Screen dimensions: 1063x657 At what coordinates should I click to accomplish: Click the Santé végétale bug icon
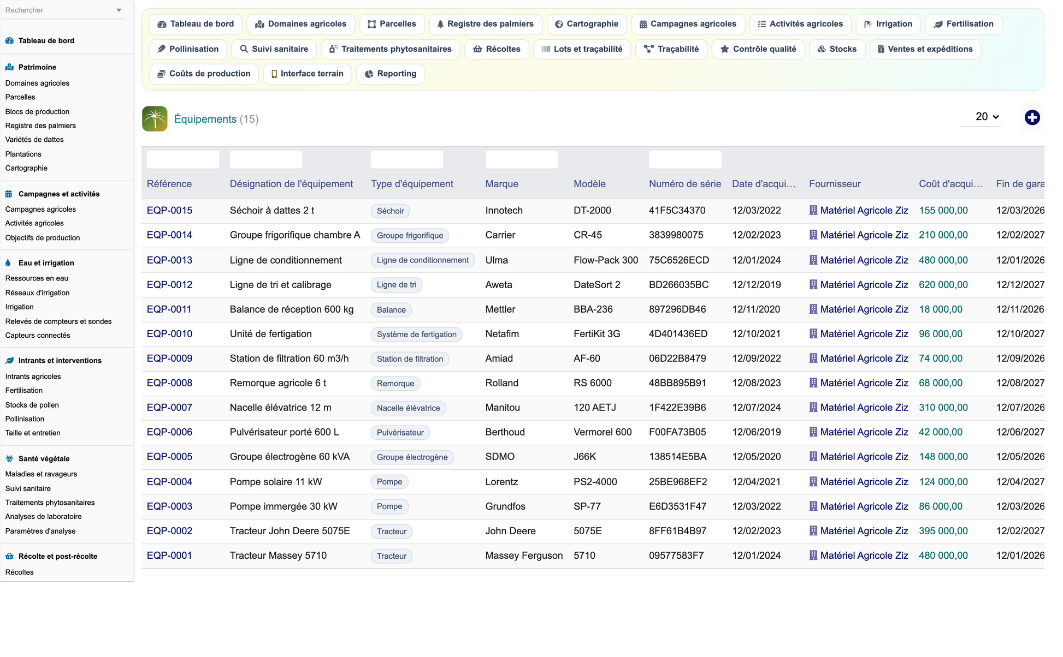click(9, 458)
